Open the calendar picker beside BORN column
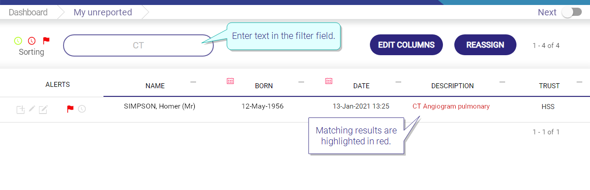This screenshot has height=190, width=590. click(230, 81)
